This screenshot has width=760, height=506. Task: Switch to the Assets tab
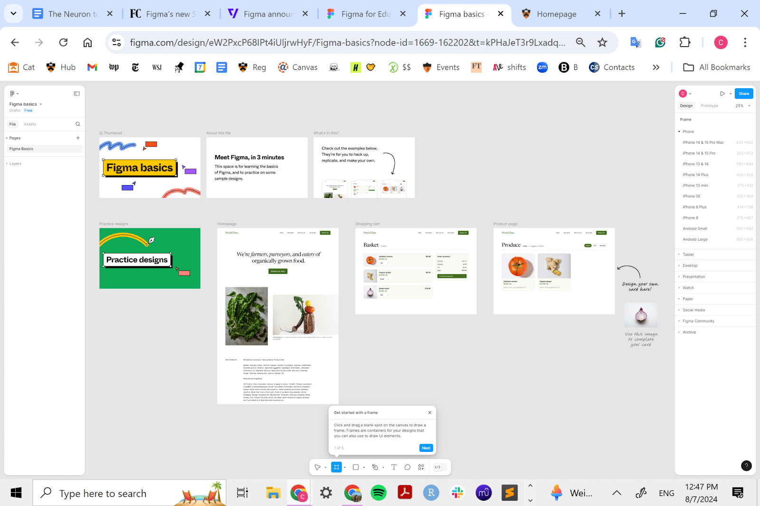[30, 124]
